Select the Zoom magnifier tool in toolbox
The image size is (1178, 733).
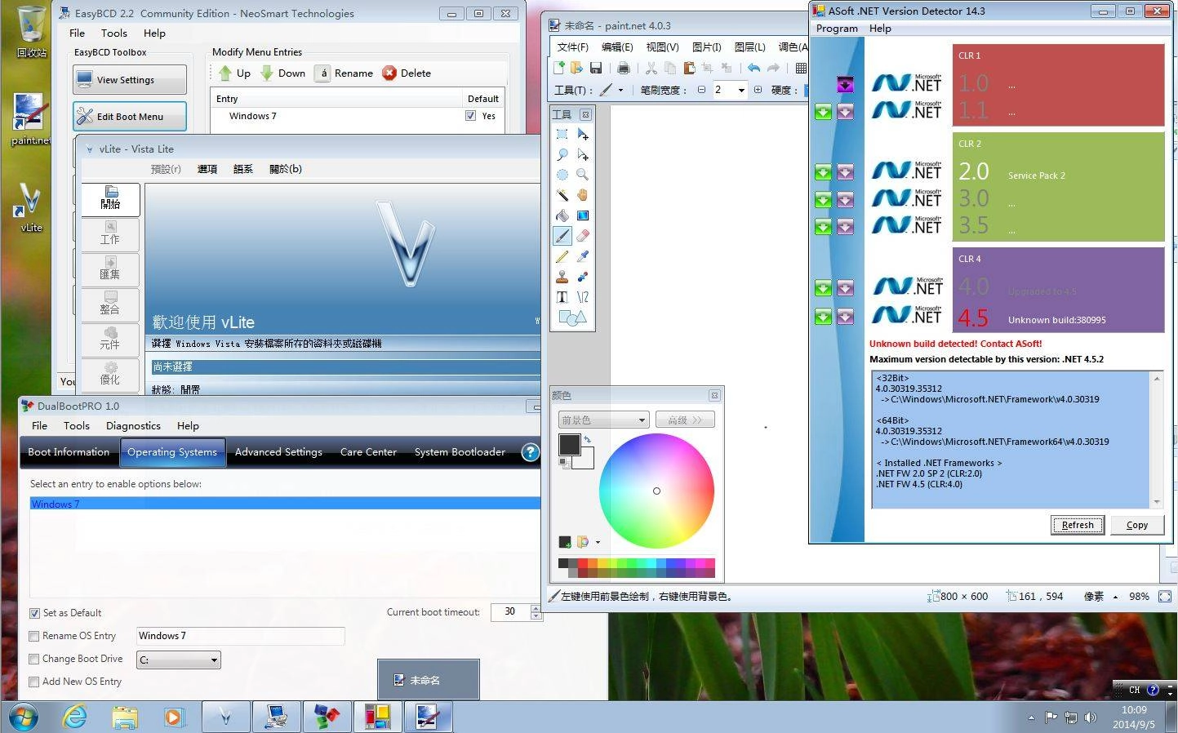pyautogui.click(x=583, y=175)
